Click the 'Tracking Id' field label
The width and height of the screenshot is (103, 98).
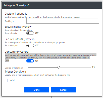(10, 21)
